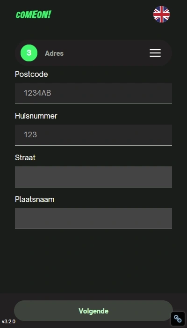Click the ComeOn! logo

click(33, 15)
